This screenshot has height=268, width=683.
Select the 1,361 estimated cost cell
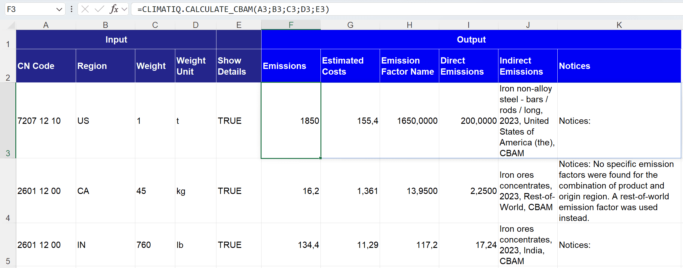pos(350,191)
